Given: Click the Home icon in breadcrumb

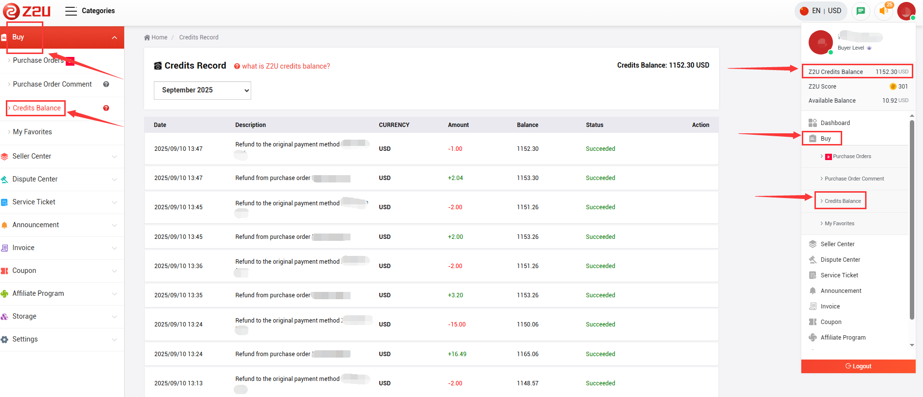Looking at the screenshot, I should 147,37.
